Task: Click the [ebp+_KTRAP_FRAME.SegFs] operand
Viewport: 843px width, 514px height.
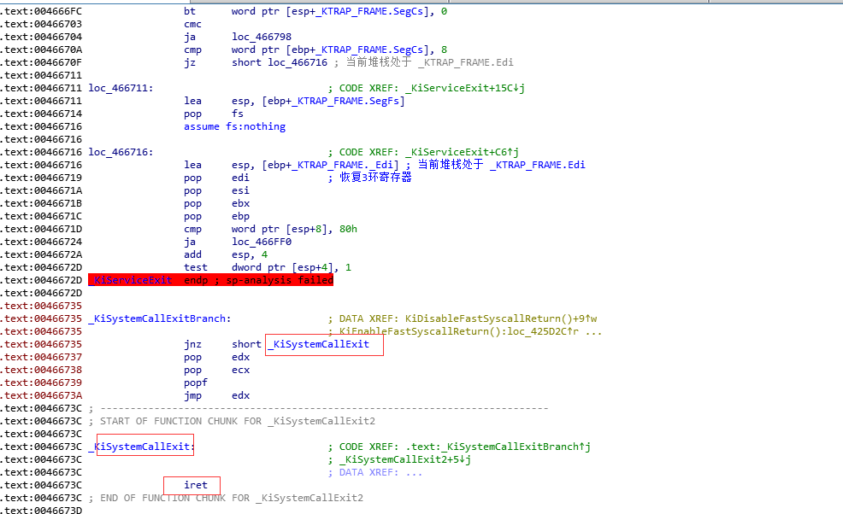Action: point(333,101)
